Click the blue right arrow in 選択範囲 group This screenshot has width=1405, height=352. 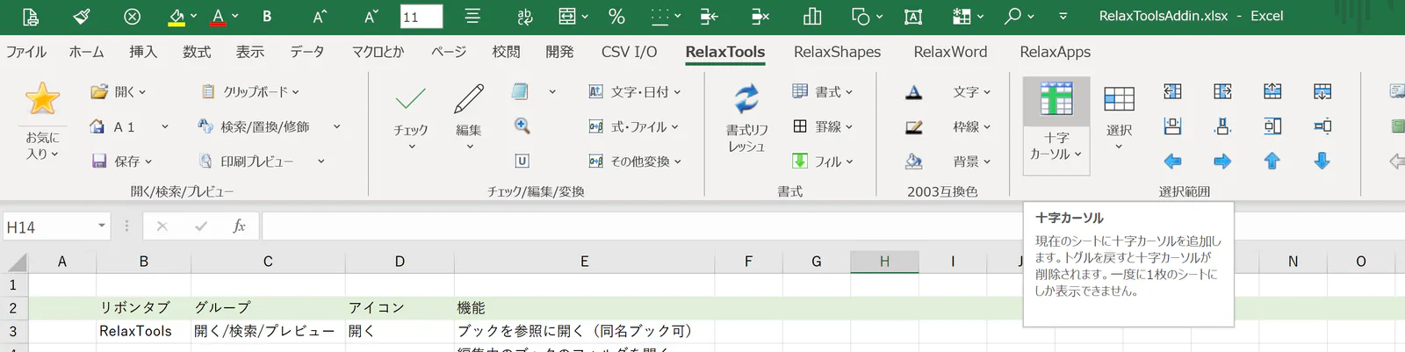click(x=1222, y=161)
